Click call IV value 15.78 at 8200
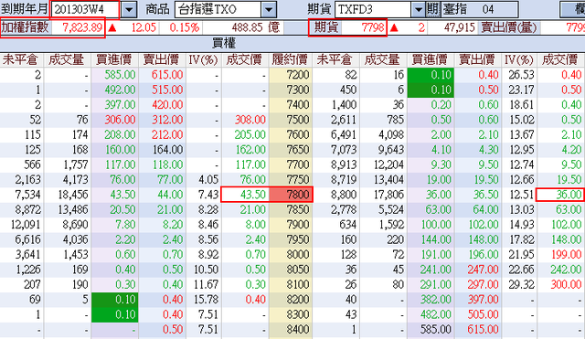The image size is (585, 339). tap(206, 300)
